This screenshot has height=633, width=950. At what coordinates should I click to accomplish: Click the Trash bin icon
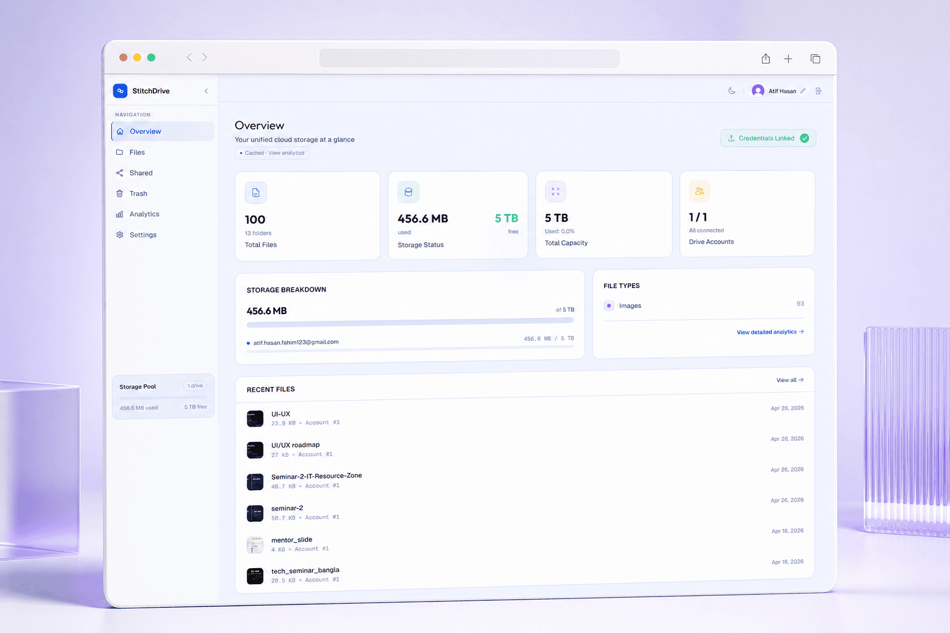(119, 193)
